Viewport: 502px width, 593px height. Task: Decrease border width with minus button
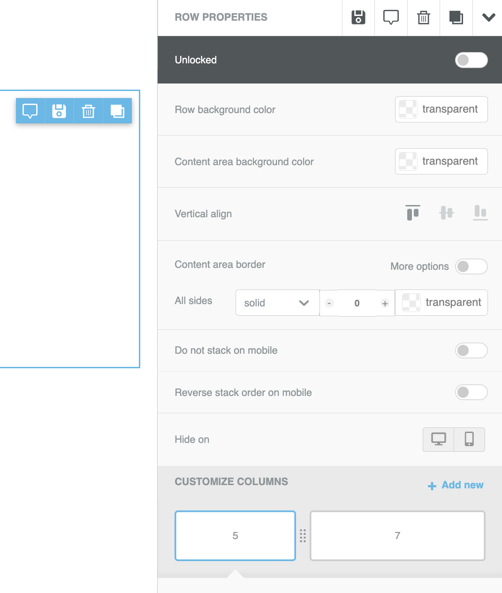(329, 303)
